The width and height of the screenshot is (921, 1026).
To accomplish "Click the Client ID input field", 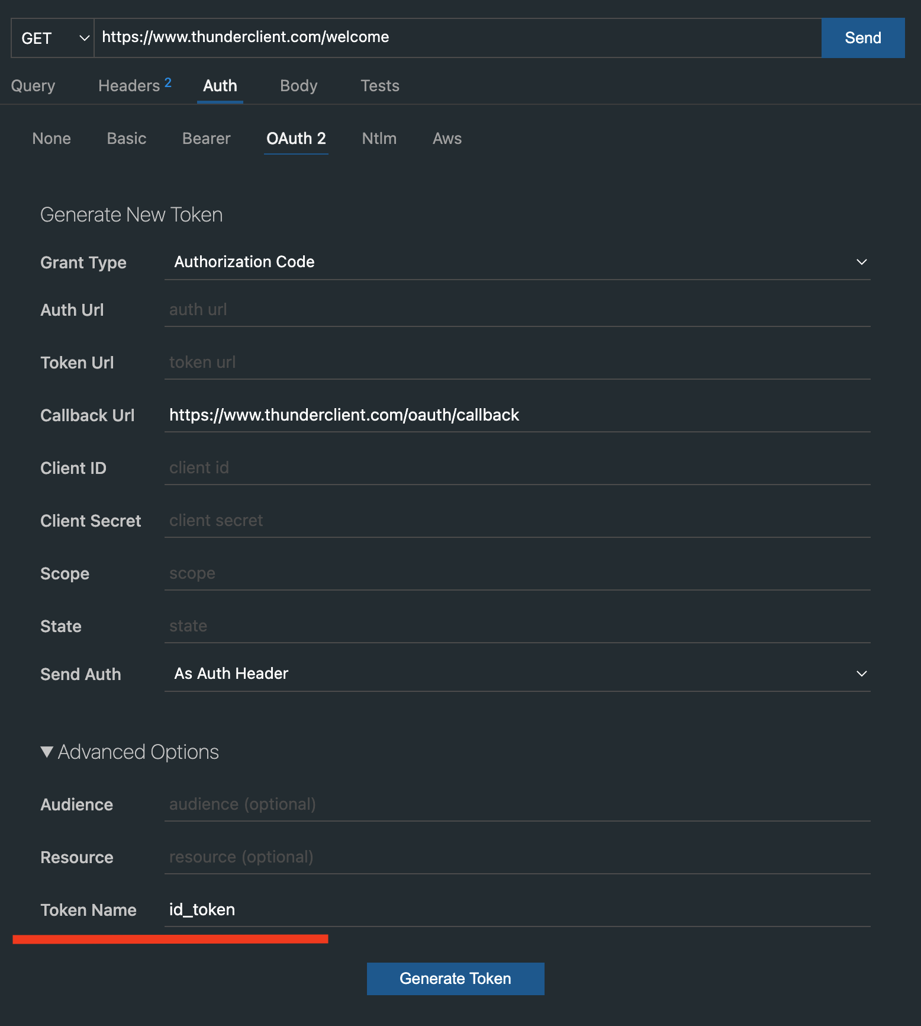I will pos(515,467).
